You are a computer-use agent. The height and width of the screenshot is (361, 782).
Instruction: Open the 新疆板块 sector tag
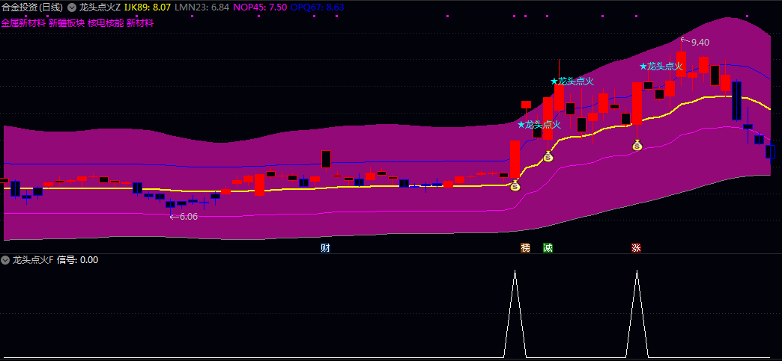tap(67, 23)
